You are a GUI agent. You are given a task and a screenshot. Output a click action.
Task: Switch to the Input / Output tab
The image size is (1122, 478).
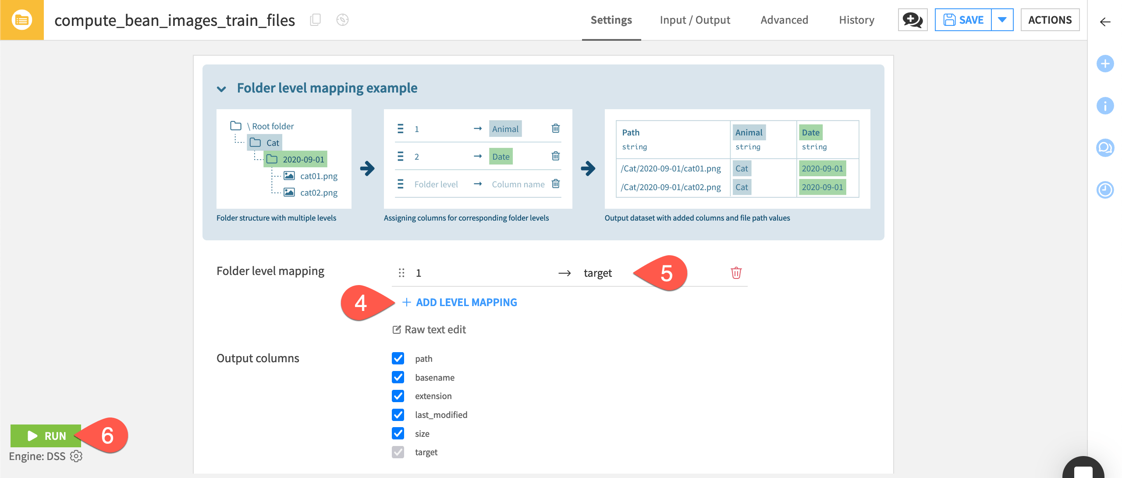click(x=695, y=20)
